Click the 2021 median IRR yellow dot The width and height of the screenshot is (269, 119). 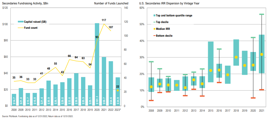[262, 54]
